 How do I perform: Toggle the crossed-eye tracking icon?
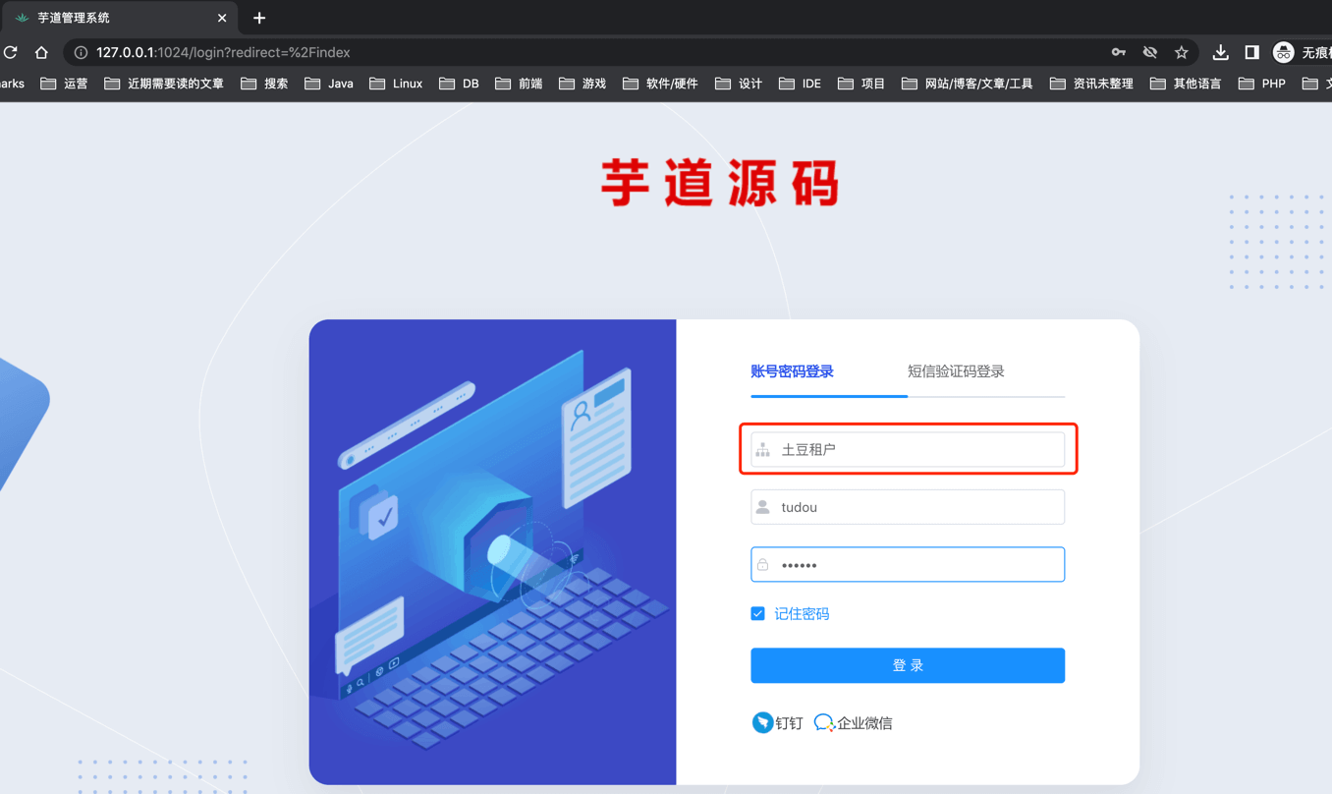(1149, 52)
